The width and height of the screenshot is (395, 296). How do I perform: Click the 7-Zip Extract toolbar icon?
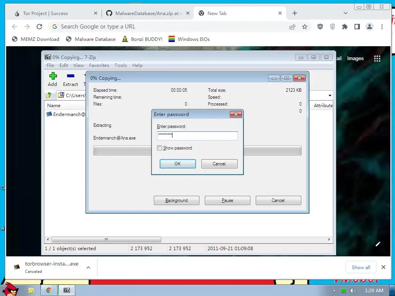(x=71, y=76)
